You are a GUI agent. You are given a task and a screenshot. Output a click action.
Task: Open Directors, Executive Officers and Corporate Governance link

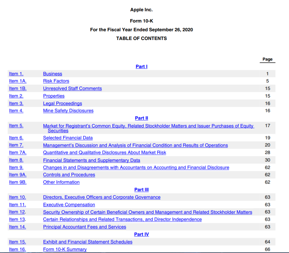tap(102, 197)
